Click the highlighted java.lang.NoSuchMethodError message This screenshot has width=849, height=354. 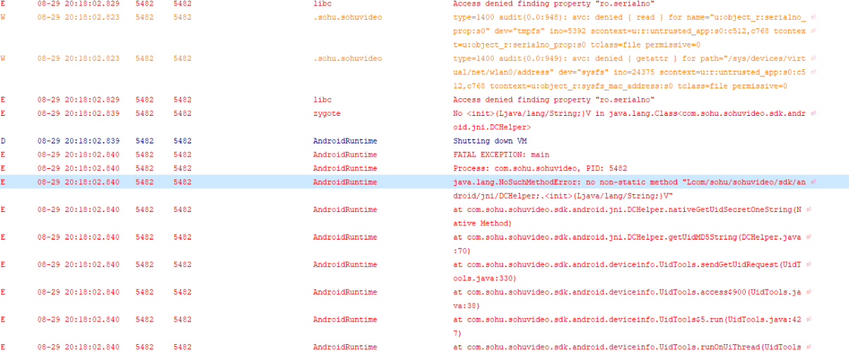(x=630, y=189)
